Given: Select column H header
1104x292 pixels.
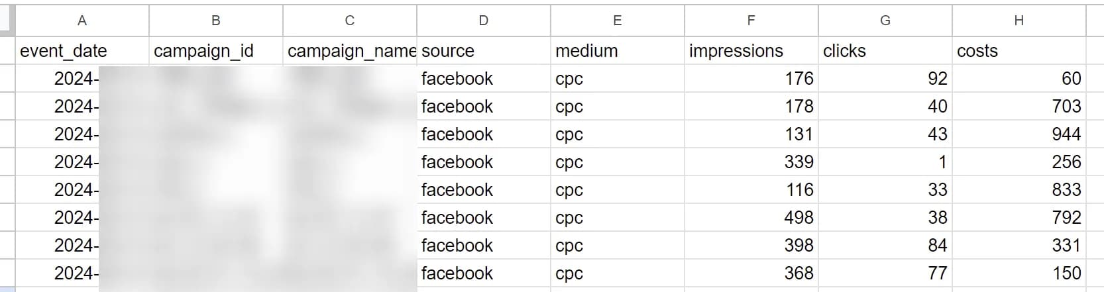Looking at the screenshot, I should click(x=1019, y=21).
